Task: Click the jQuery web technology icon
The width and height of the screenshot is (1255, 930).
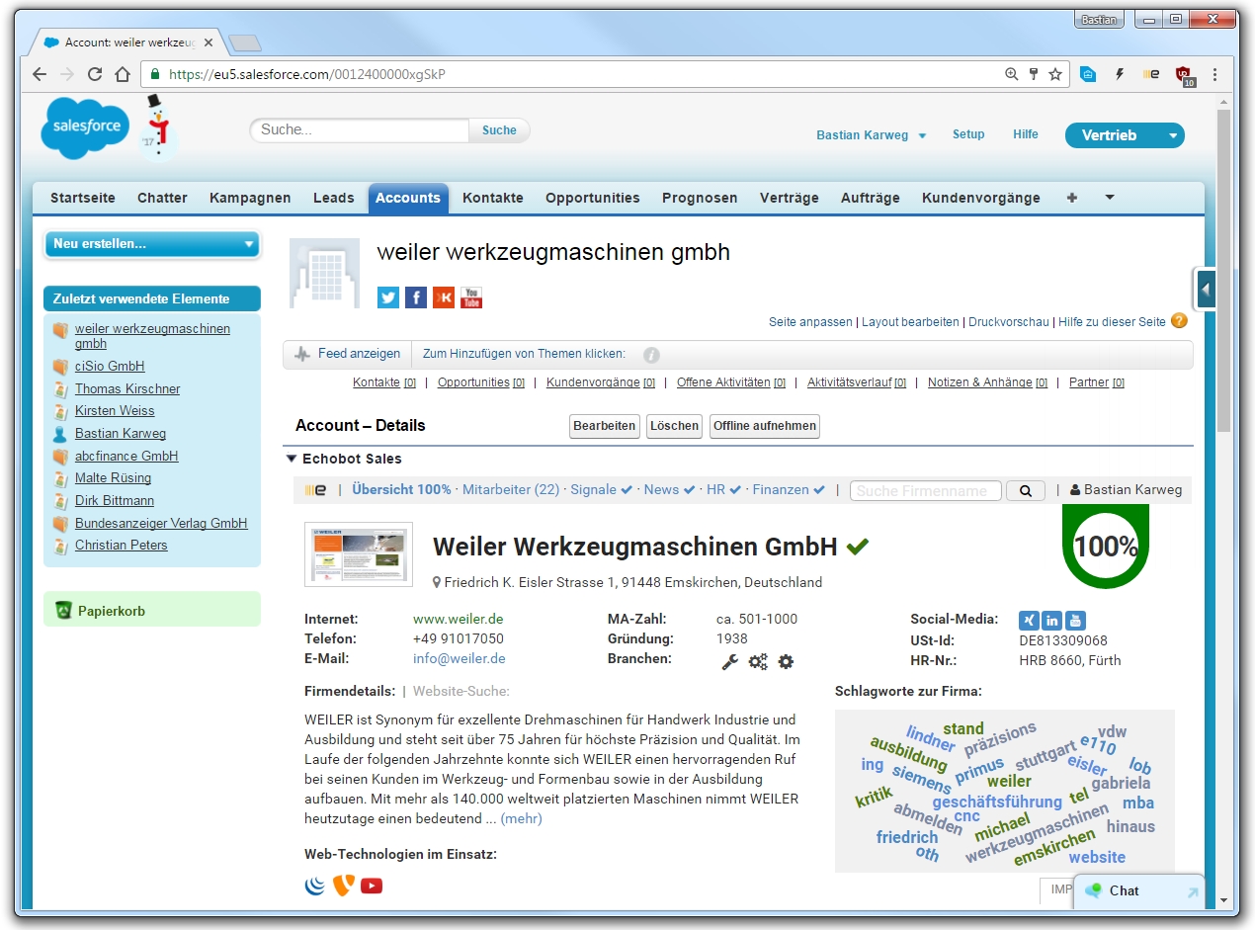Action: (x=315, y=886)
